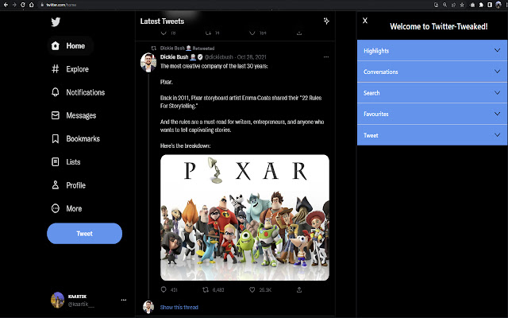
Task: Bookmark page with star icon
Action: tap(462, 5)
